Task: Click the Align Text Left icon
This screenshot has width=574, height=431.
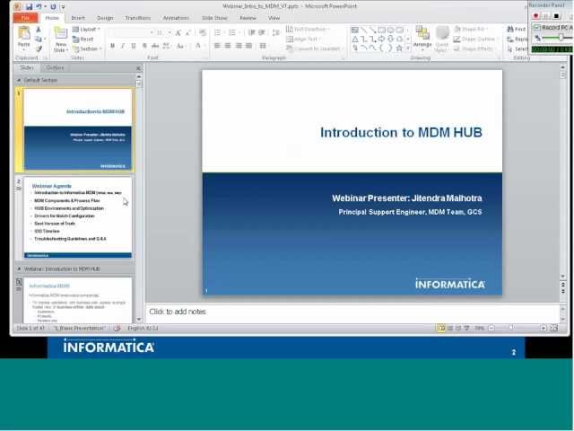Action: pos(217,46)
